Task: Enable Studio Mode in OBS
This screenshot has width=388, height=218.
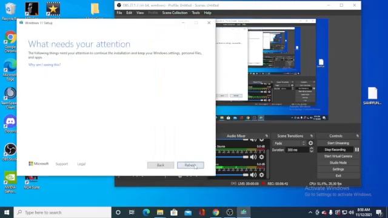Action: coord(338,163)
